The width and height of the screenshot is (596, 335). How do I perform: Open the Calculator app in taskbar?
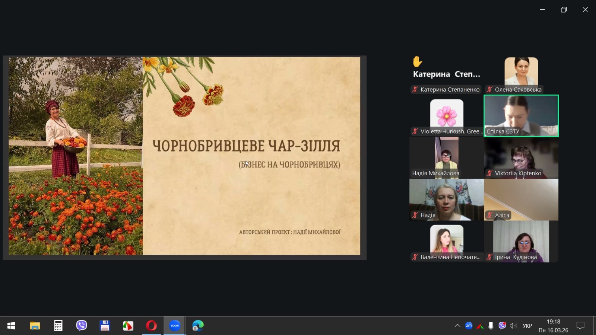58,326
